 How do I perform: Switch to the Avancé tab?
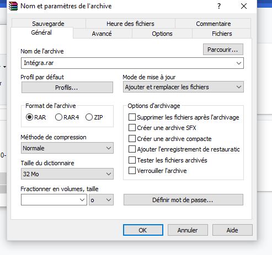pos(102,34)
